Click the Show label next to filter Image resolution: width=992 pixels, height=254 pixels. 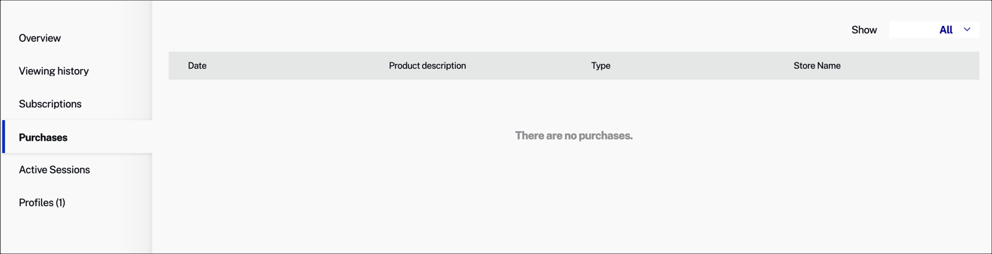pyautogui.click(x=864, y=30)
